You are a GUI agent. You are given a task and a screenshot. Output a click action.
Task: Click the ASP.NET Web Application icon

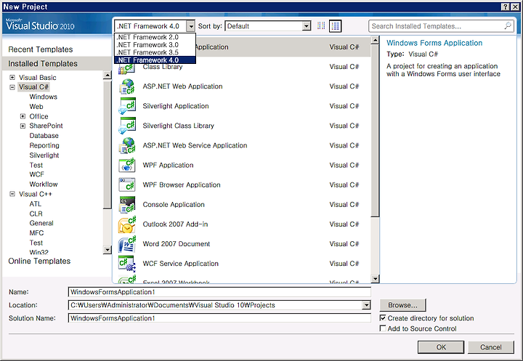(126, 86)
